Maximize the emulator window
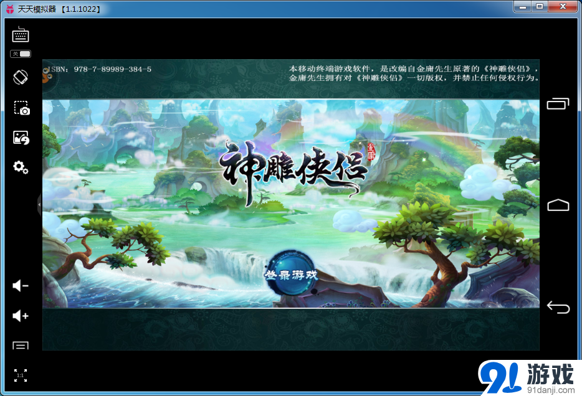This screenshot has width=582, height=396. point(539,6)
